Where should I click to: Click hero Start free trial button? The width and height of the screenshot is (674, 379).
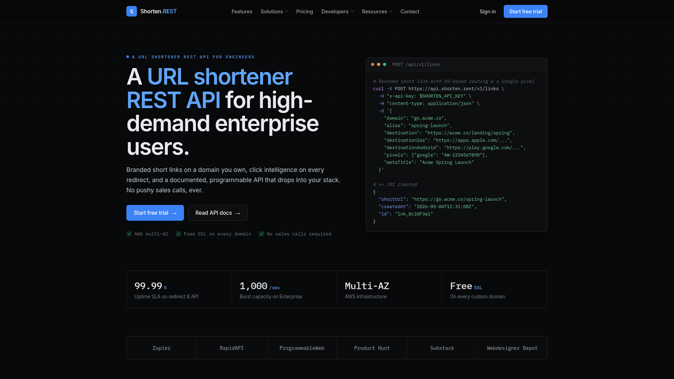(x=155, y=213)
